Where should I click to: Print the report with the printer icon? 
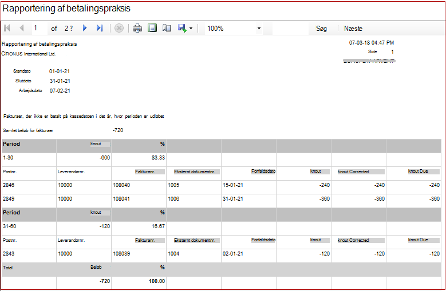pyautogui.click(x=137, y=28)
